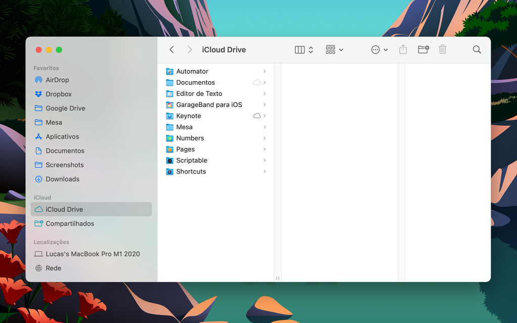Select the Keynote folder
The height and width of the screenshot is (323, 517).
(216, 116)
